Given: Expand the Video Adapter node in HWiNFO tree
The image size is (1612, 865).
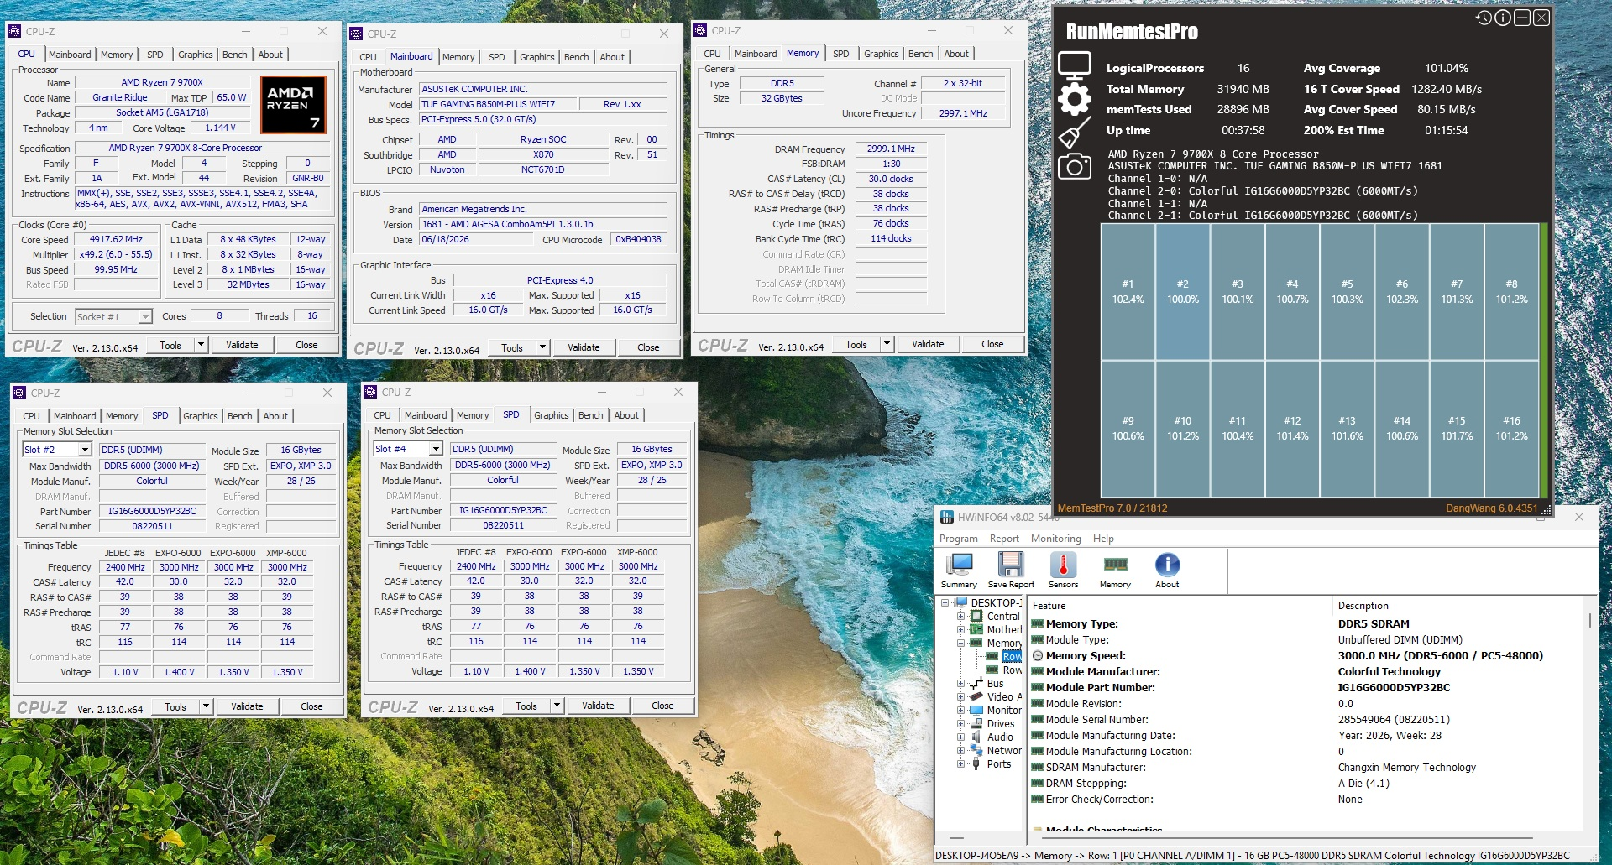Looking at the screenshot, I should 961,696.
